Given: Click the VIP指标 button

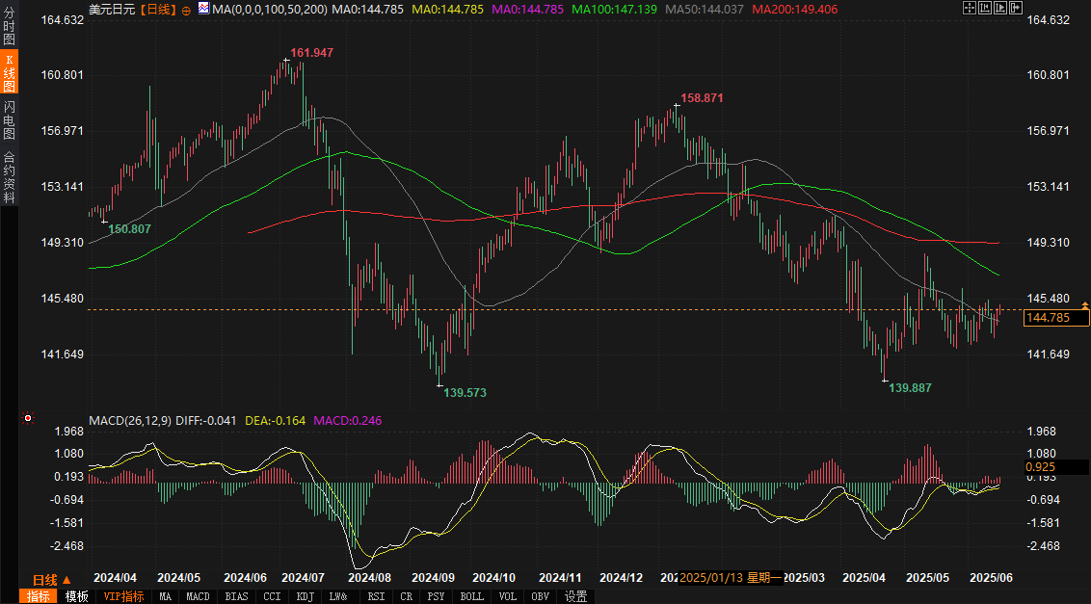Looking at the screenshot, I should pos(124,596).
